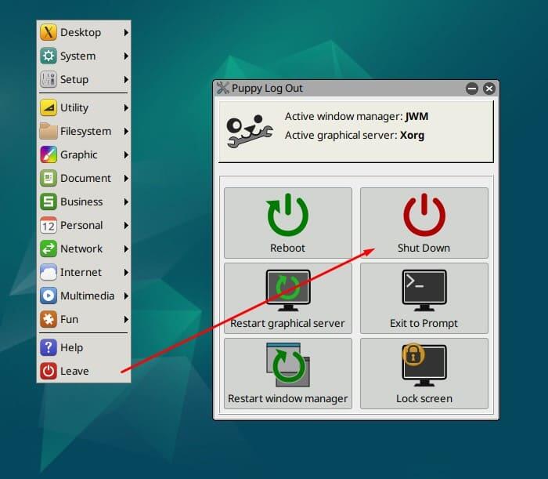Expand the Multimedia submenu arrow
The width and height of the screenshot is (548, 479).
coord(126,296)
